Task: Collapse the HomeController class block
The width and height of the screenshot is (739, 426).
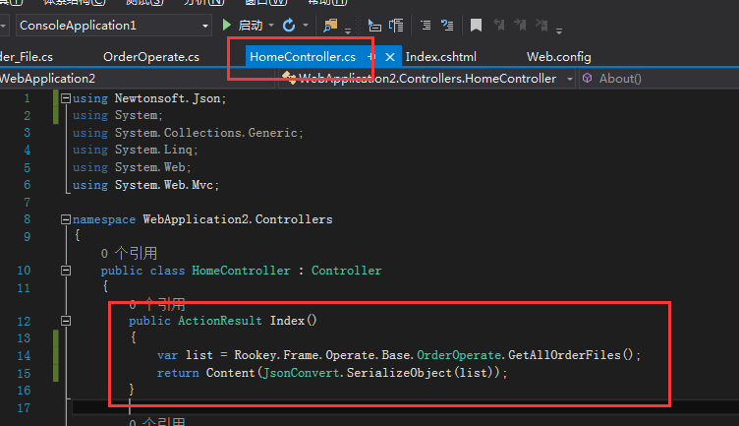Action: click(x=66, y=271)
